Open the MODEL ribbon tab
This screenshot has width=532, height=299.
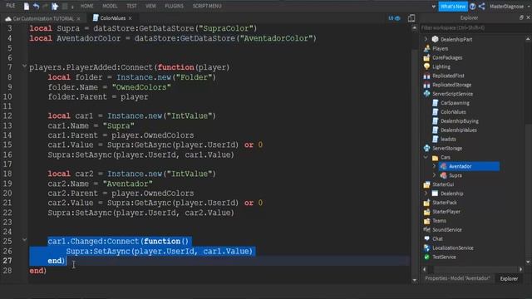click(x=110, y=6)
